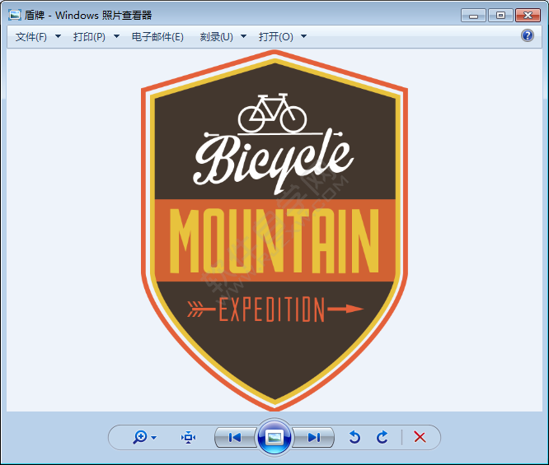The image size is (549, 465).
Task: Rotate the image clockwise
Action: (x=382, y=437)
